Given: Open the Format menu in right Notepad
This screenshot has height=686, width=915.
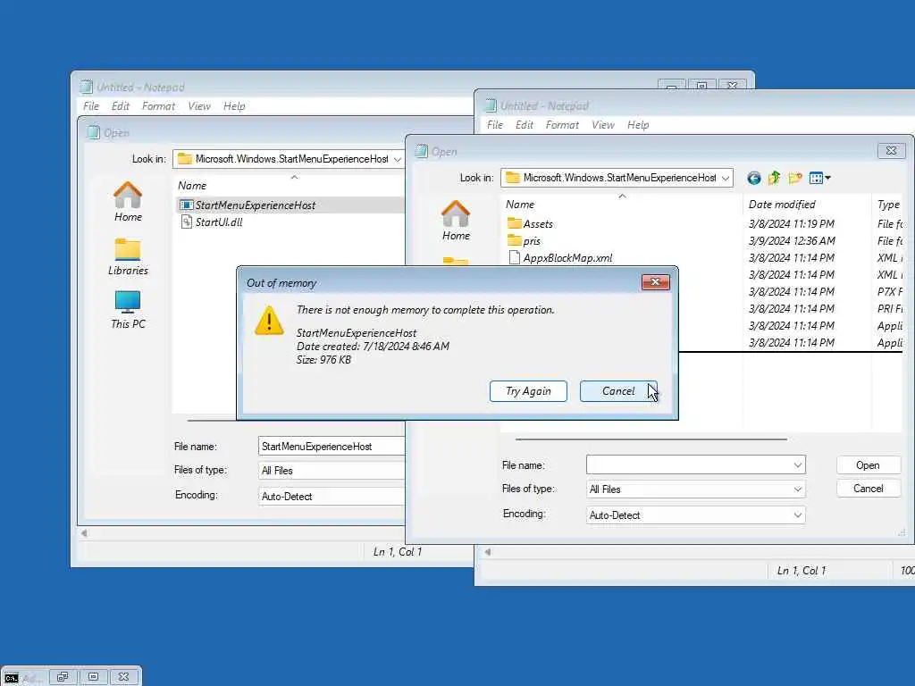Looking at the screenshot, I should pos(562,125).
